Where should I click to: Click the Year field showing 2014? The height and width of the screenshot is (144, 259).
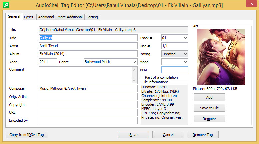click(48, 62)
